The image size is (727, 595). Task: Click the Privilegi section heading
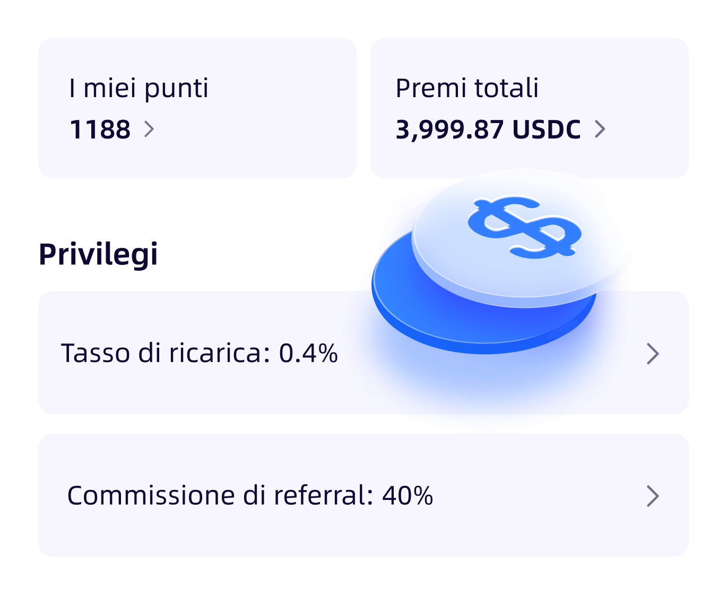(98, 254)
